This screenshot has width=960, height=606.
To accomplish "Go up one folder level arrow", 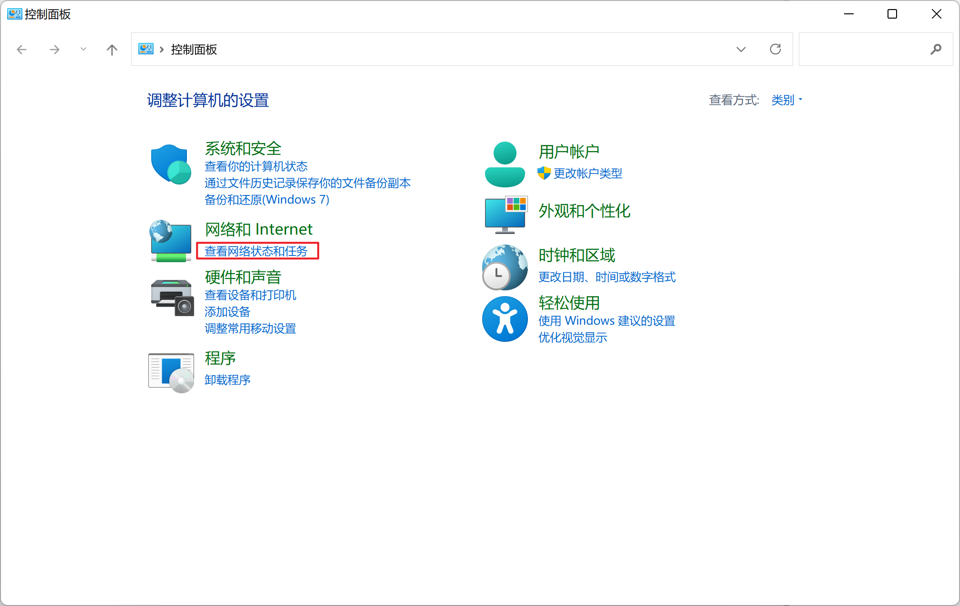I will [112, 50].
